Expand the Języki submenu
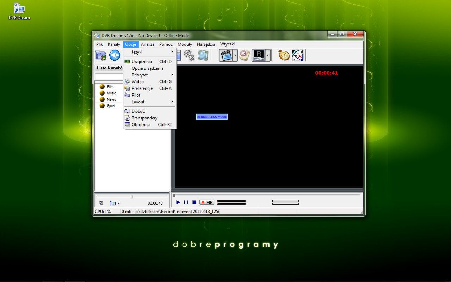This screenshot has width=451, height=282. click(x=150, y=52)
